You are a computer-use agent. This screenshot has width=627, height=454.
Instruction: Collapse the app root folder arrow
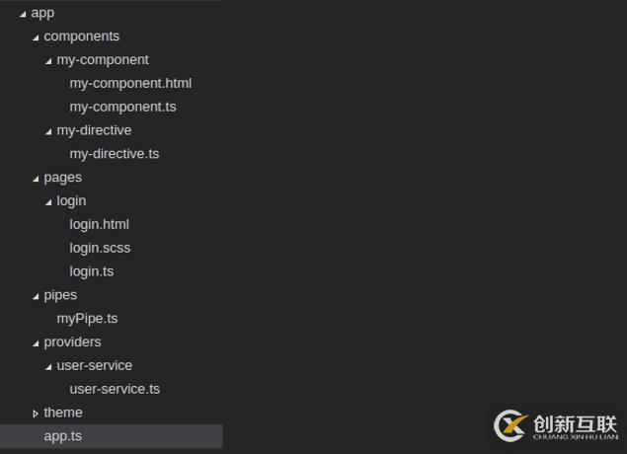23,15
